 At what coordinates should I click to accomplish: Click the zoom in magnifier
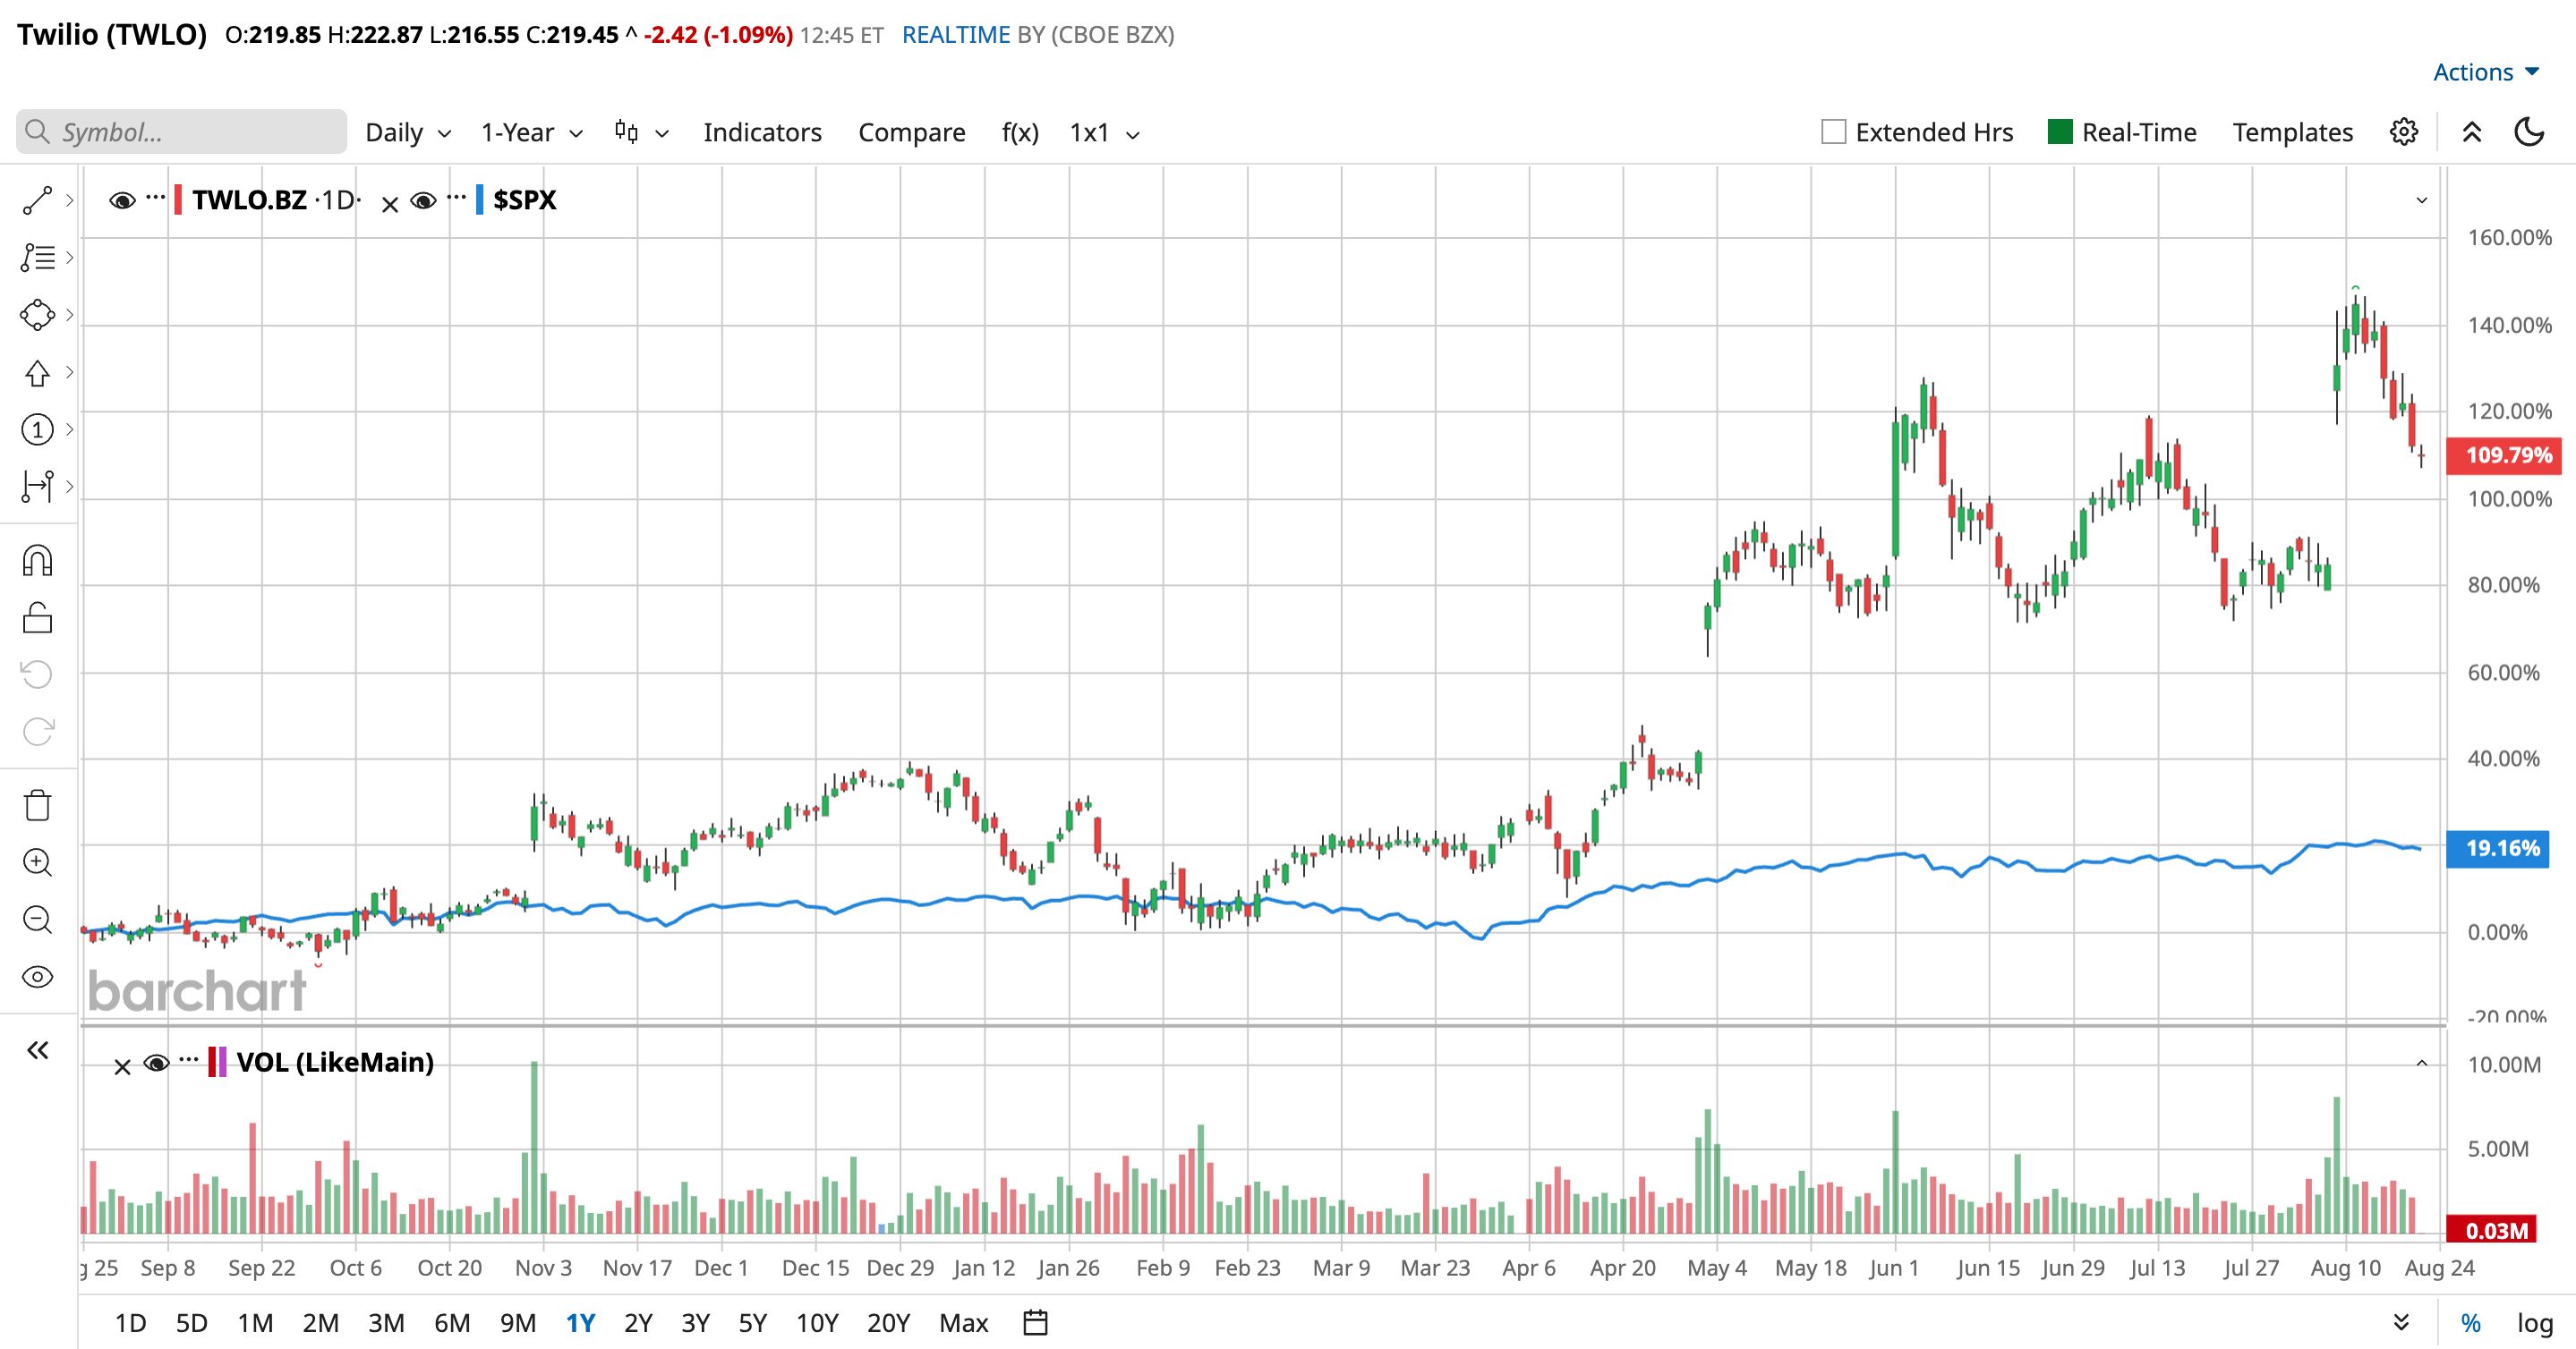pos(37,862)
